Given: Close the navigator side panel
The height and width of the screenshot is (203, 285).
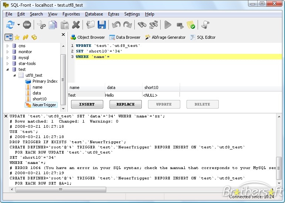Looking at the screenshot, I should (63, 34).
